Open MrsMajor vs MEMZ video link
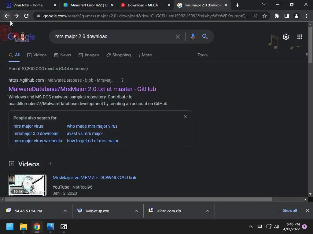 coord(94,178)
